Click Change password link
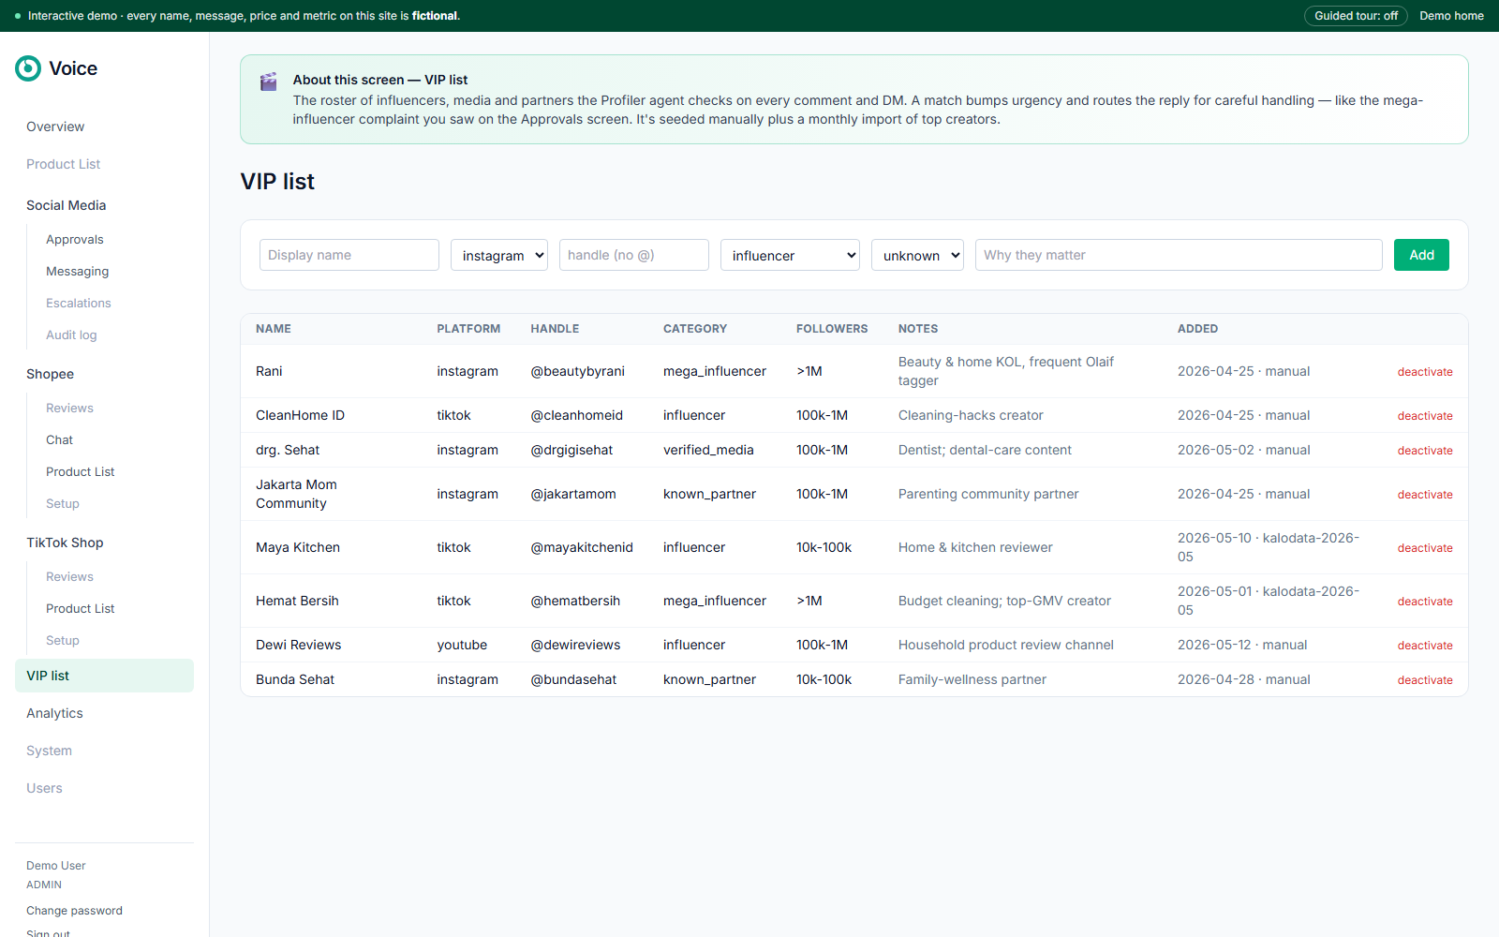Screen dimensions: 1499x937 pos(74,911)
